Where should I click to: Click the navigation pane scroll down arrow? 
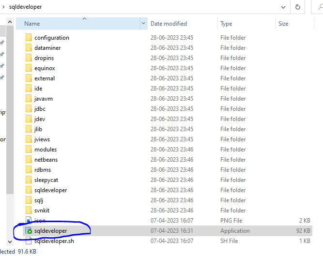[10, 241]
